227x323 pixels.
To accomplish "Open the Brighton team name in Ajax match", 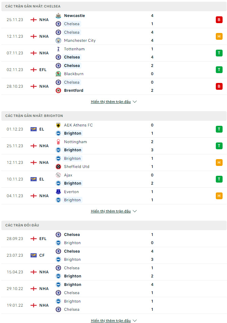I will (x=73, y=183).
